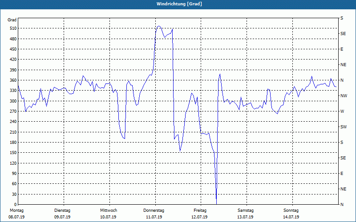Select the Freitag day label
Image resolution: width=356 pixels, height=222 pixels.
click(x=200, y=210)
